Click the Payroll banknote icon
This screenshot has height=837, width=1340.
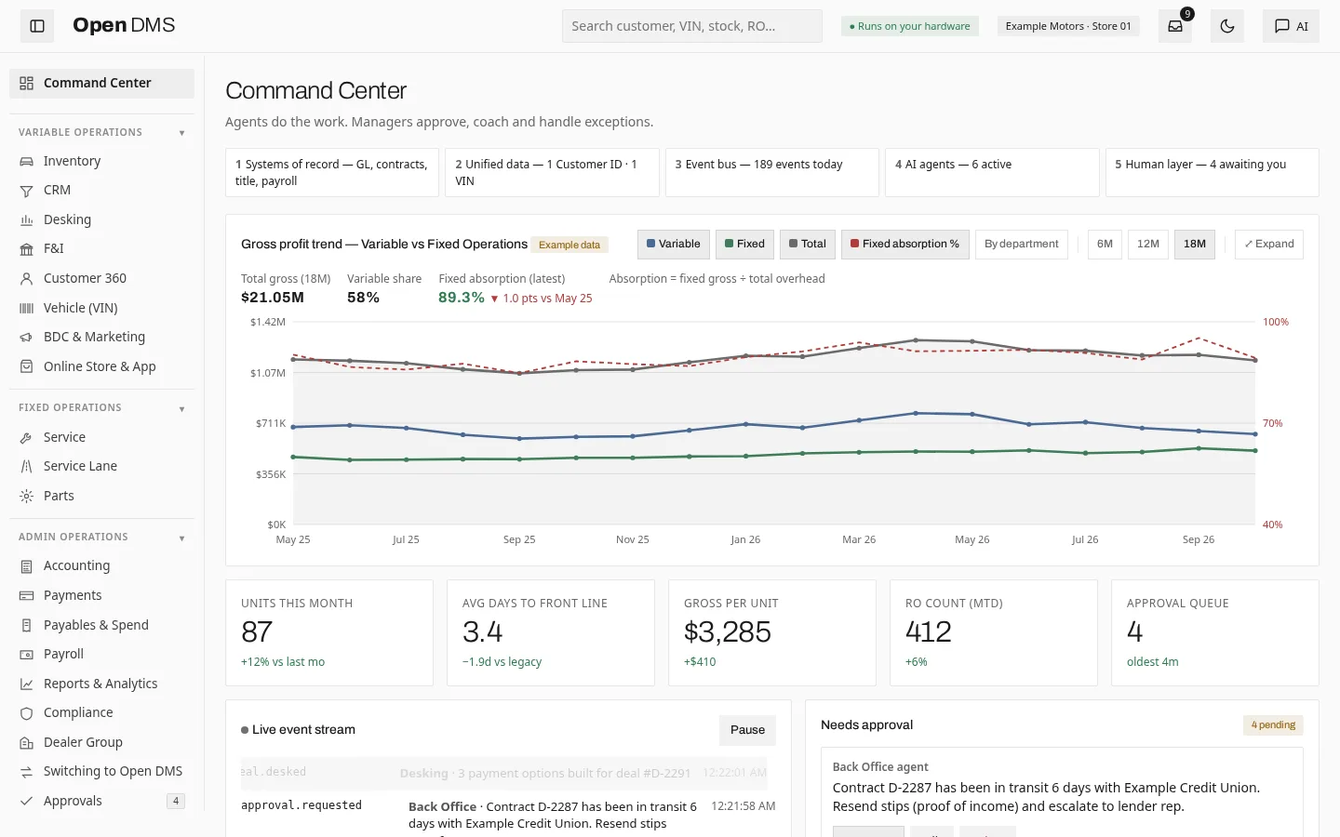pos(27,655)
